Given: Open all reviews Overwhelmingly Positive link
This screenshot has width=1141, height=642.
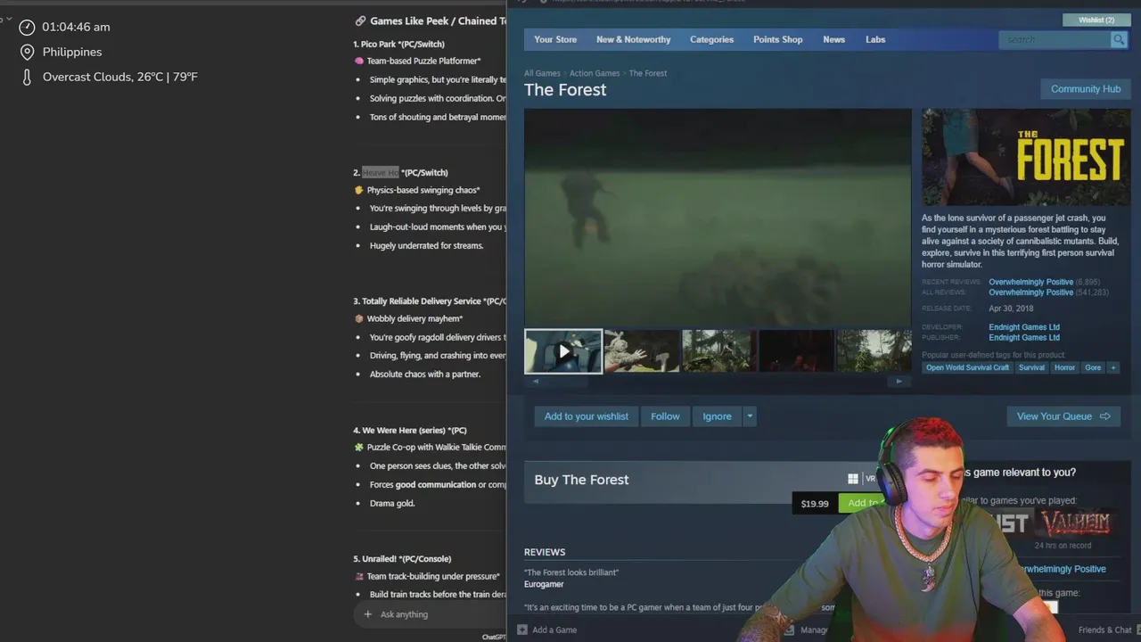Looking at the screenshot, I should (1031, 292).
